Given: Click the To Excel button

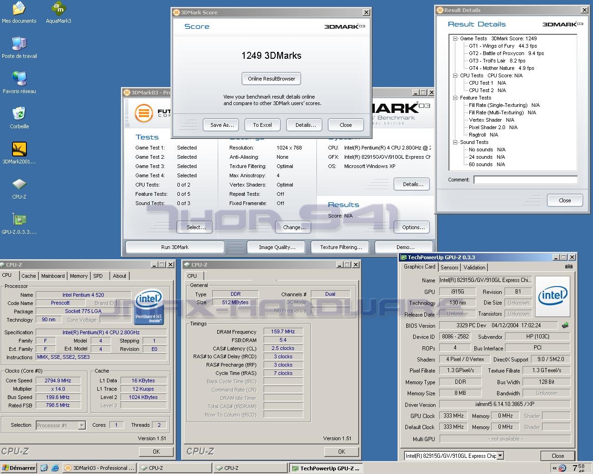Looking at the screenshot, I should click(262, 125).
